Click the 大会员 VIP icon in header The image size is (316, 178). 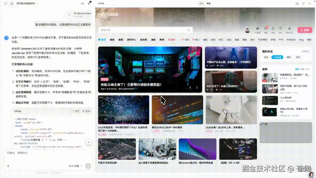258,29
